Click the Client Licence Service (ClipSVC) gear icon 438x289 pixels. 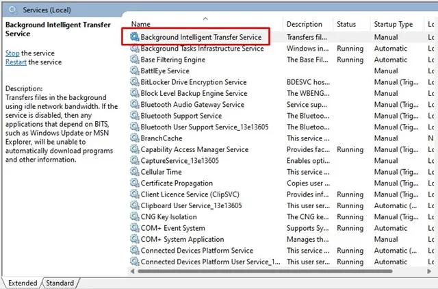point(135,194)
